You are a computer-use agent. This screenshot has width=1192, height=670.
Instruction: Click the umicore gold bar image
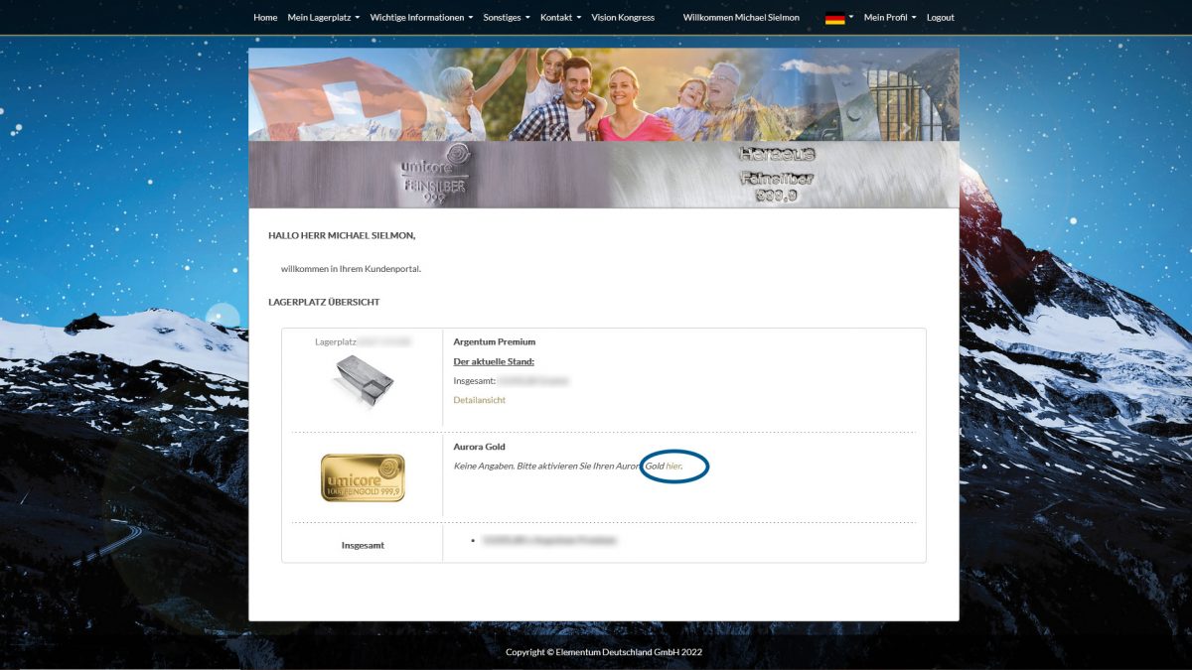coord(363,477)
